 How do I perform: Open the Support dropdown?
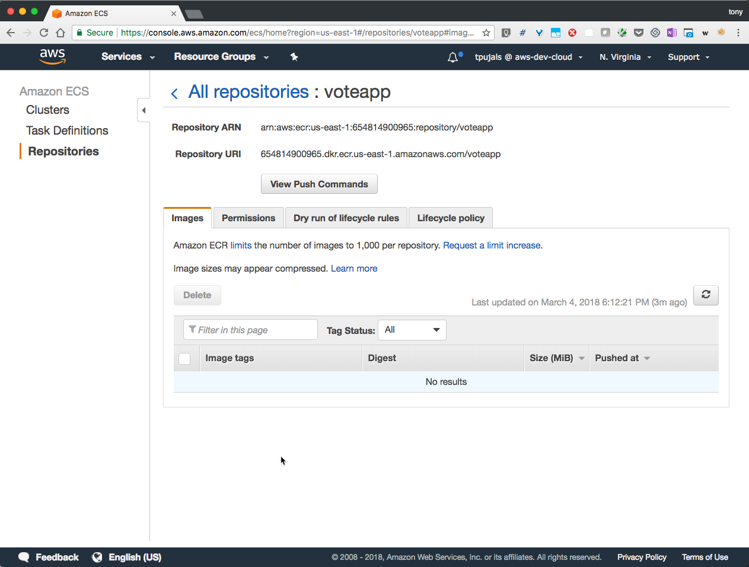689,57
